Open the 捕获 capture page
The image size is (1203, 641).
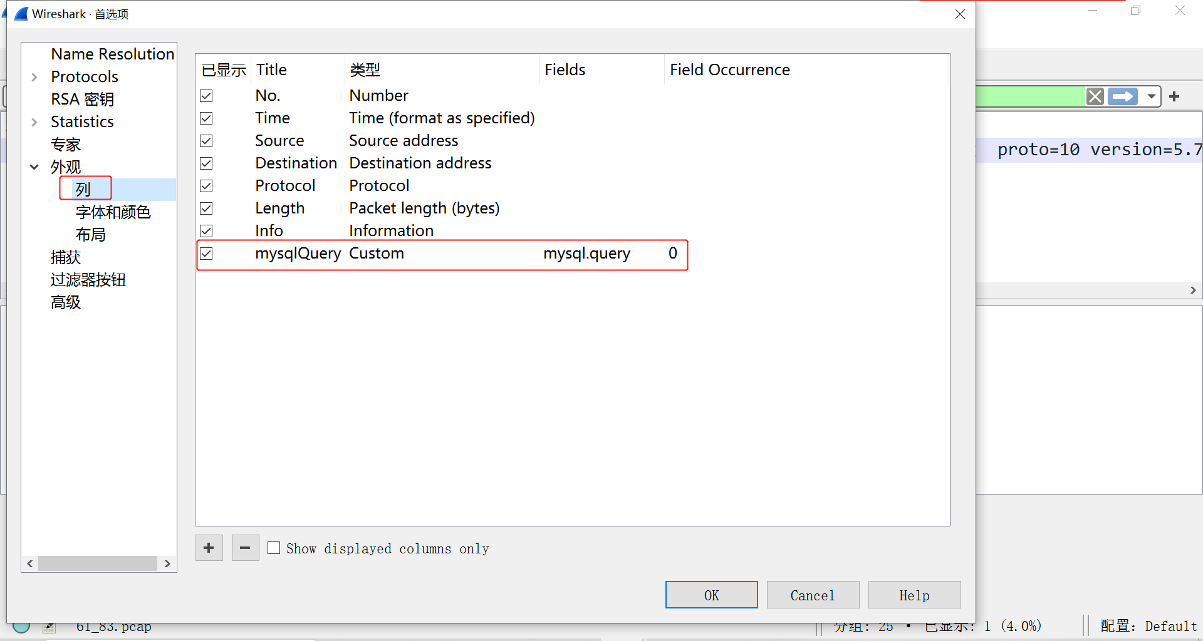coord(66,257)
